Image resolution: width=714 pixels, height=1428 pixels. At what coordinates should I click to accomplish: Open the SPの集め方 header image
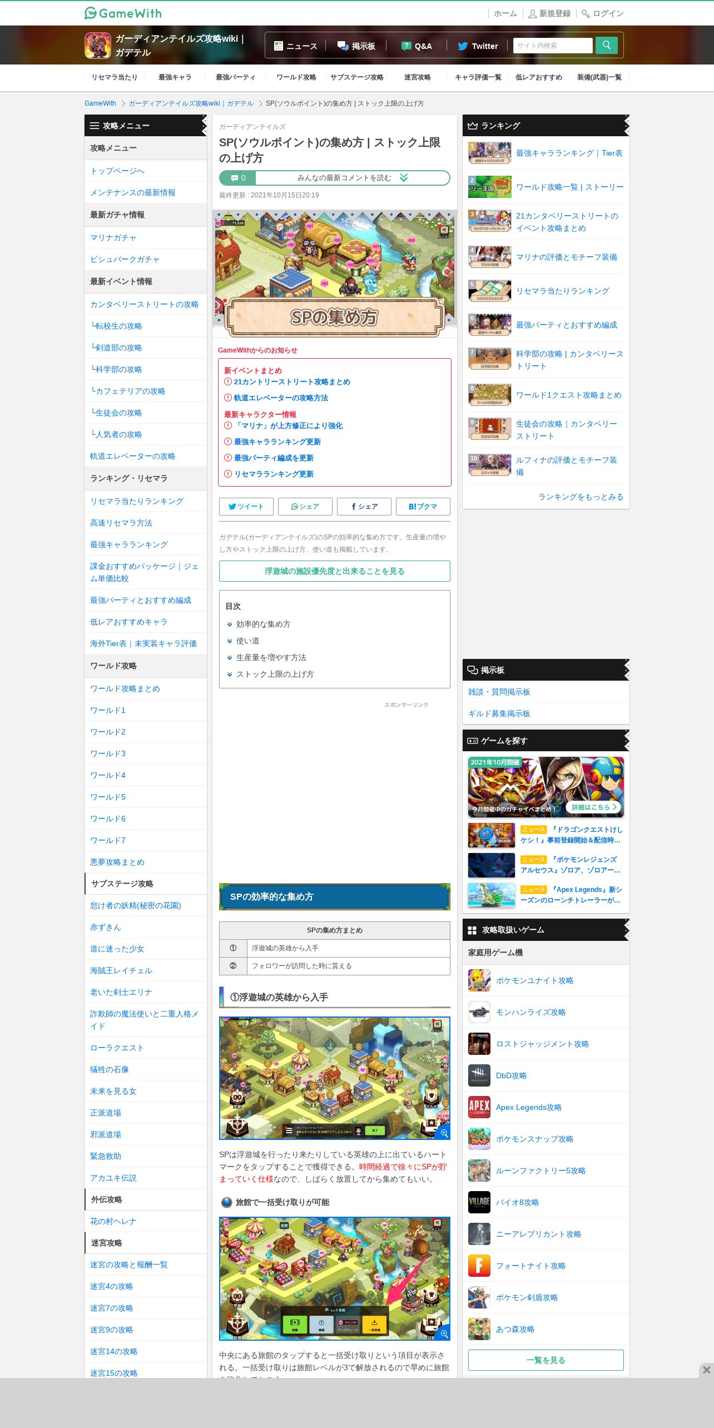click(335, 274)
